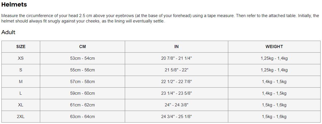
Task: Click the 59cm - 60cm cell
Action: click(x=82, y=93)
